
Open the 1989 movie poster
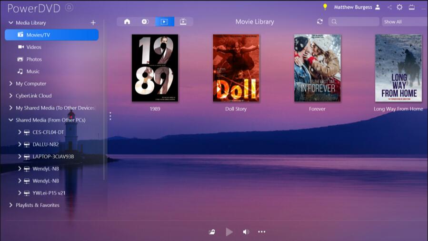(x=155, y=68)
